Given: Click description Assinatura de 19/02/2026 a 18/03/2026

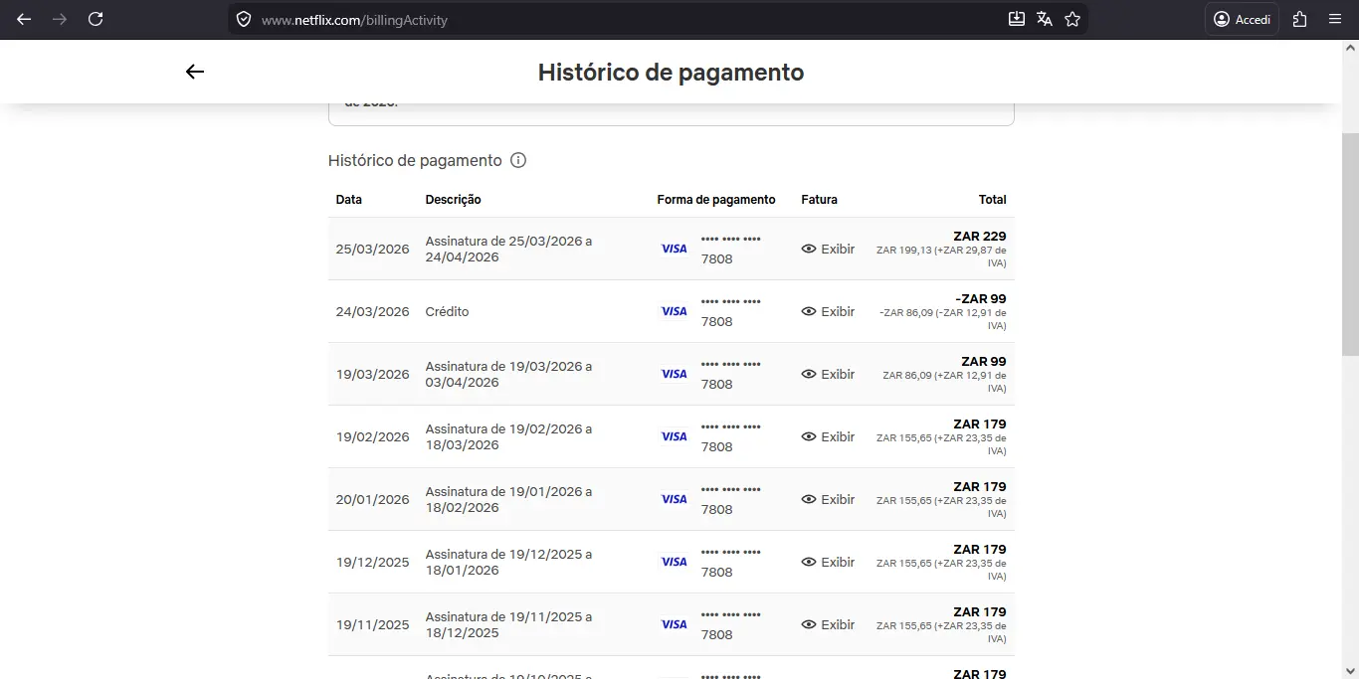Looking at the screenshot, I should (508, 436).
